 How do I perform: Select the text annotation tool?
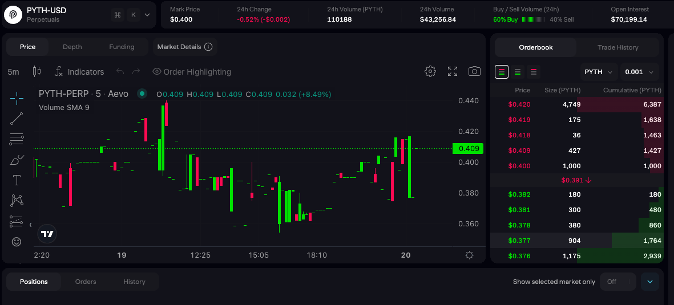tap(17, 180)
